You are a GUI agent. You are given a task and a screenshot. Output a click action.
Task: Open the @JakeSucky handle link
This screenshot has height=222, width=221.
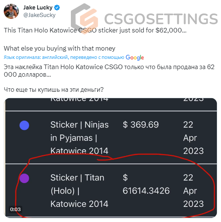40,15
